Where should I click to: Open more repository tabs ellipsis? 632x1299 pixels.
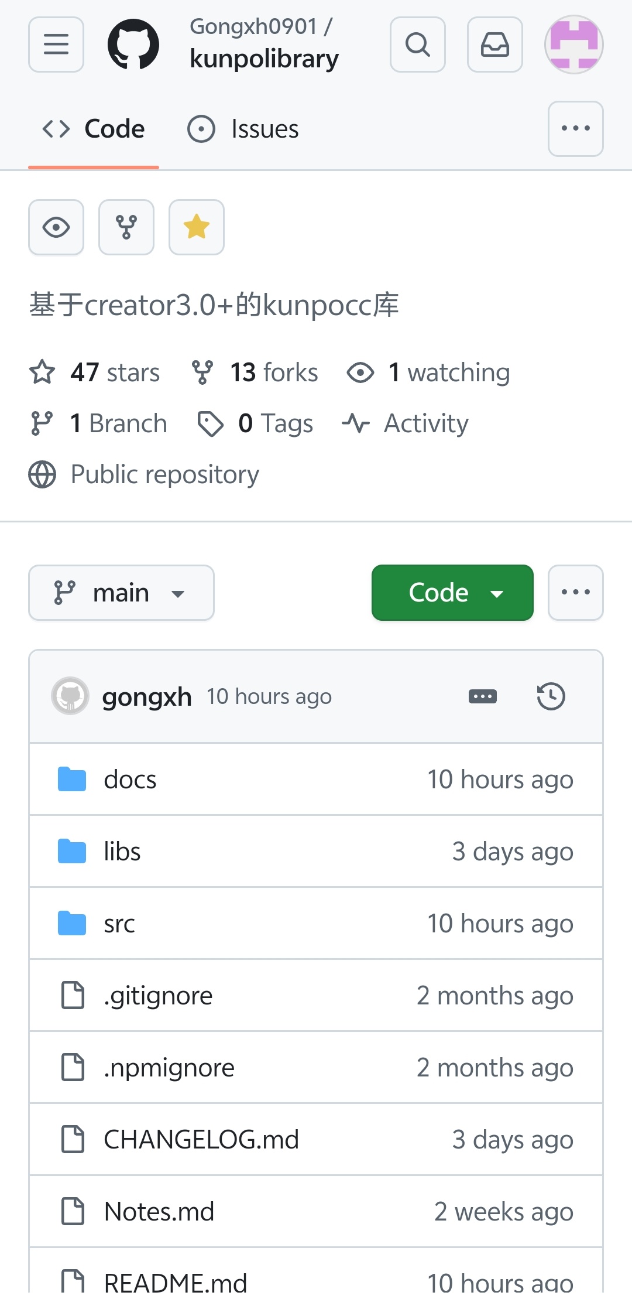[576, 129]
